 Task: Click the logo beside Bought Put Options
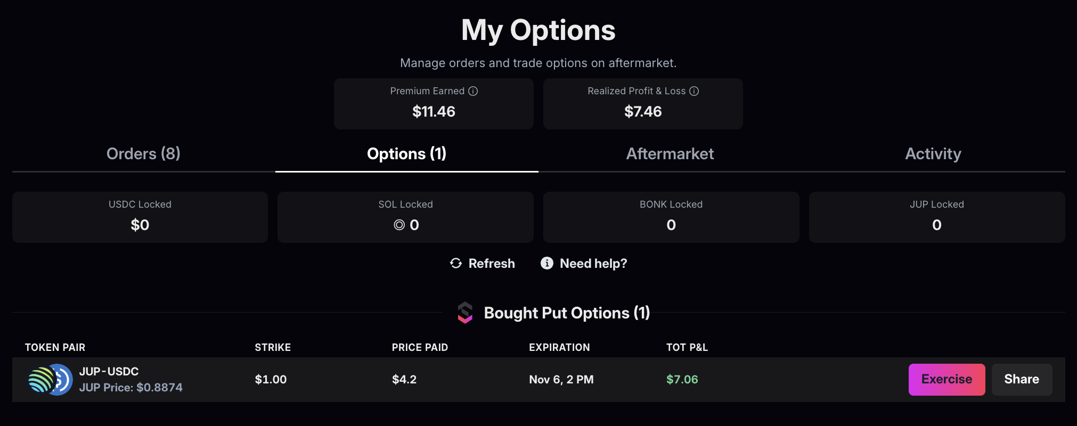465,313
